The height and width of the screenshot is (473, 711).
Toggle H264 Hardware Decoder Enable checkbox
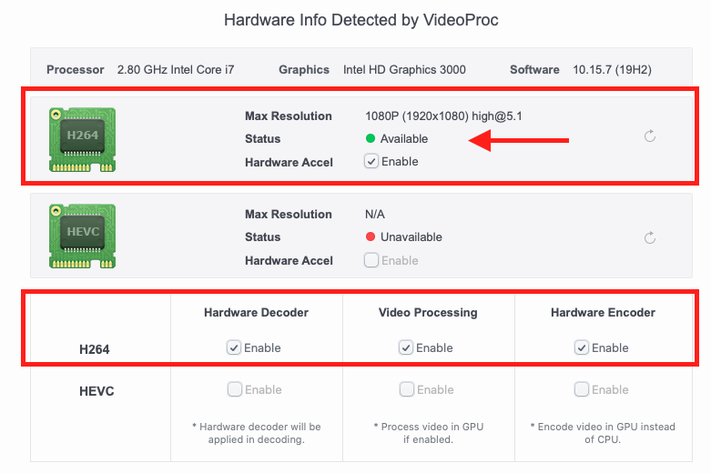pos(234,347)
